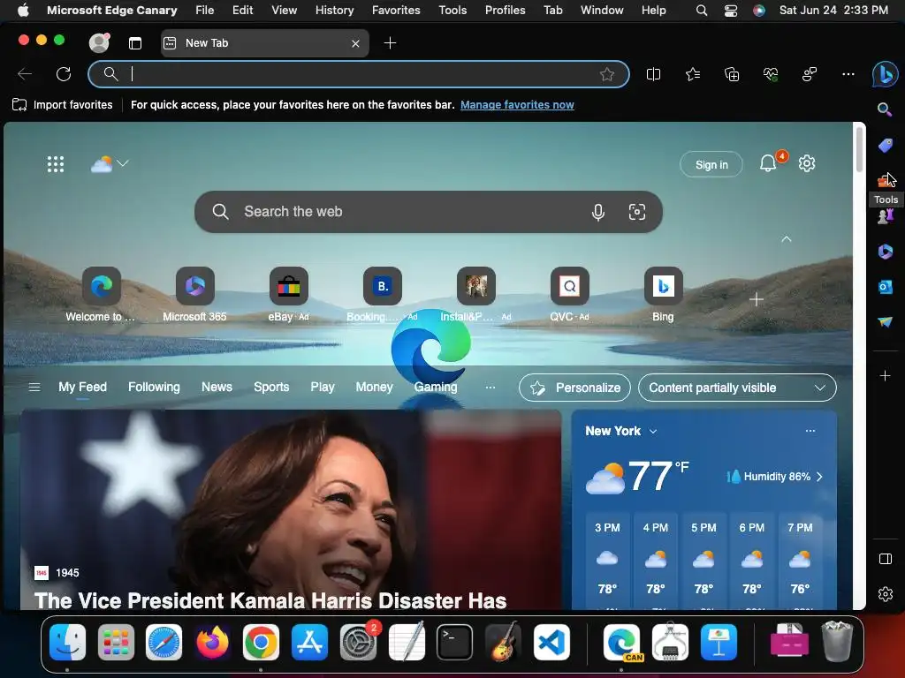This screenshot has height=678, width=905.
Task: Open sidebar Search icon
Action: (x=885, y=109)
